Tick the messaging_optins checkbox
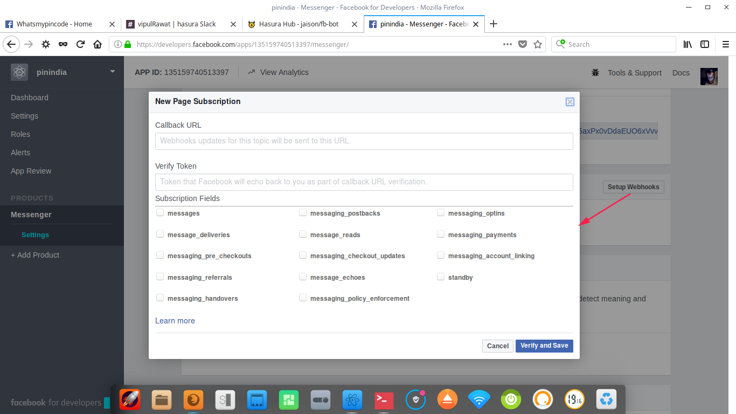The height and width of the screenshot is (414, 736). coord(441,213)
